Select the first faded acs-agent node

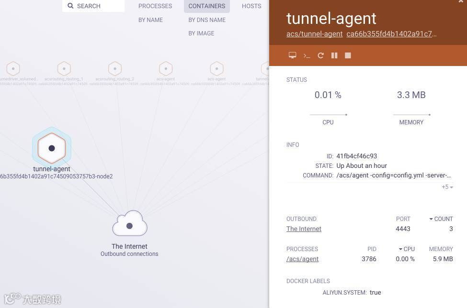[166, 69]
